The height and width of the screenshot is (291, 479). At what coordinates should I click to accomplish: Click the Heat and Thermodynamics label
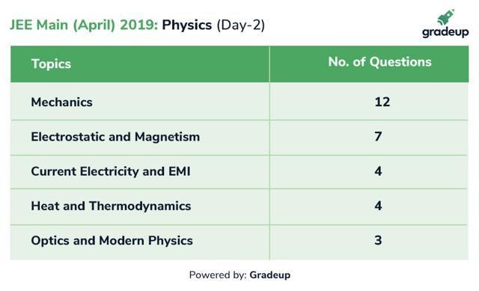[111, 206]
